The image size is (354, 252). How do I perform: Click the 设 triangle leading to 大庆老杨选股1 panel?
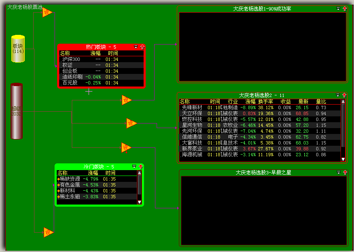126,100
